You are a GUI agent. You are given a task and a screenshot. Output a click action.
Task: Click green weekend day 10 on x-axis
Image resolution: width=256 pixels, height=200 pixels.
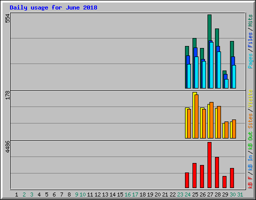coord(82,194)
